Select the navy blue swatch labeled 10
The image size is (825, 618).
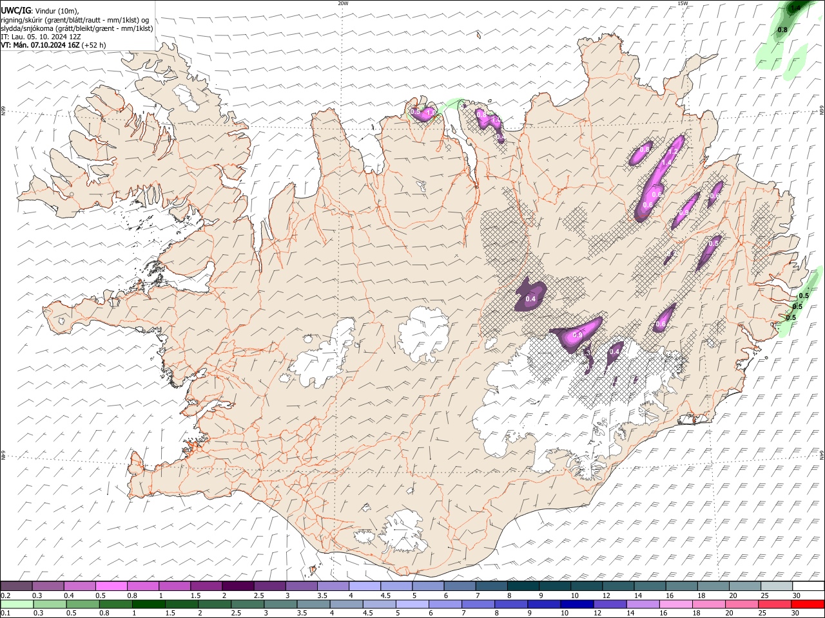pos(576,604)
